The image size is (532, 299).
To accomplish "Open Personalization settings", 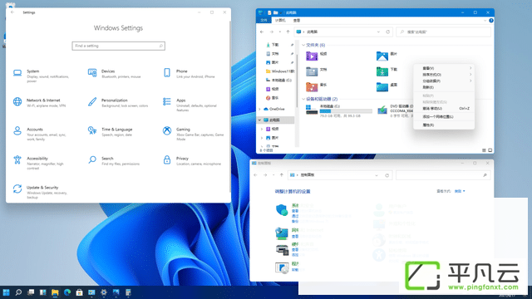I will pos(118,103).
